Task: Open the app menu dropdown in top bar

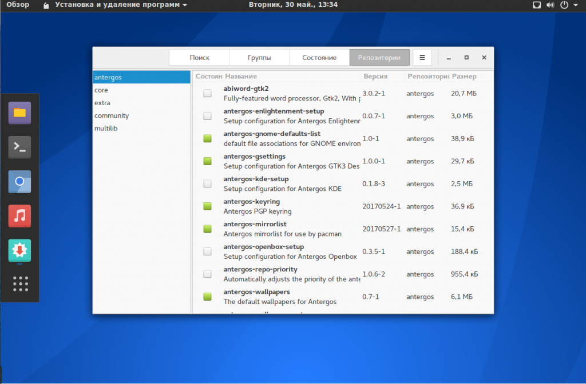Action: coord(121,5)
